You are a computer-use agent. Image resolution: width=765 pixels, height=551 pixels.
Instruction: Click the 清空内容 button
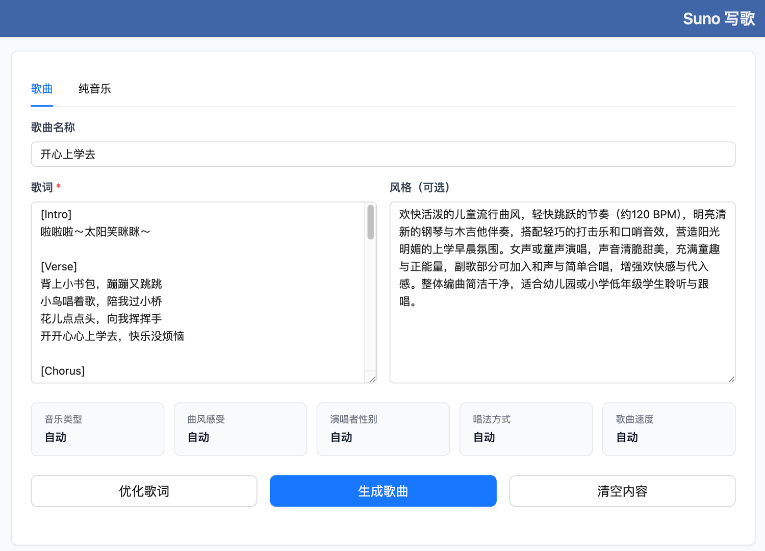pos(622,491)
